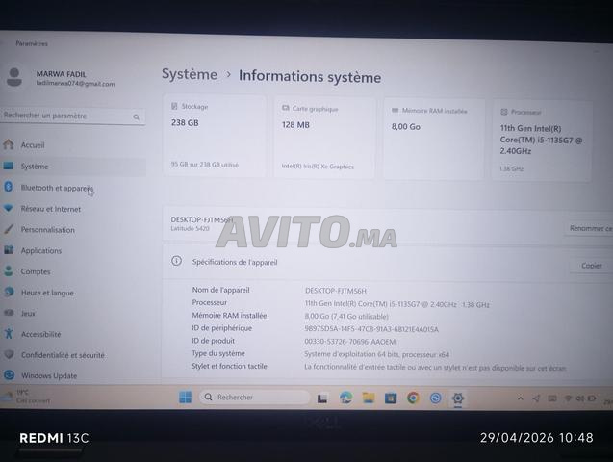Open the Personnalisation settings section
This screenshot has width=613, height=462.
pyautogui.click(x=48, y=230)
